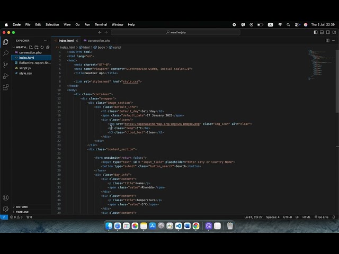Close the index.html tab
The height and width of the screenshot is (254, 339).
pos(77,41)
